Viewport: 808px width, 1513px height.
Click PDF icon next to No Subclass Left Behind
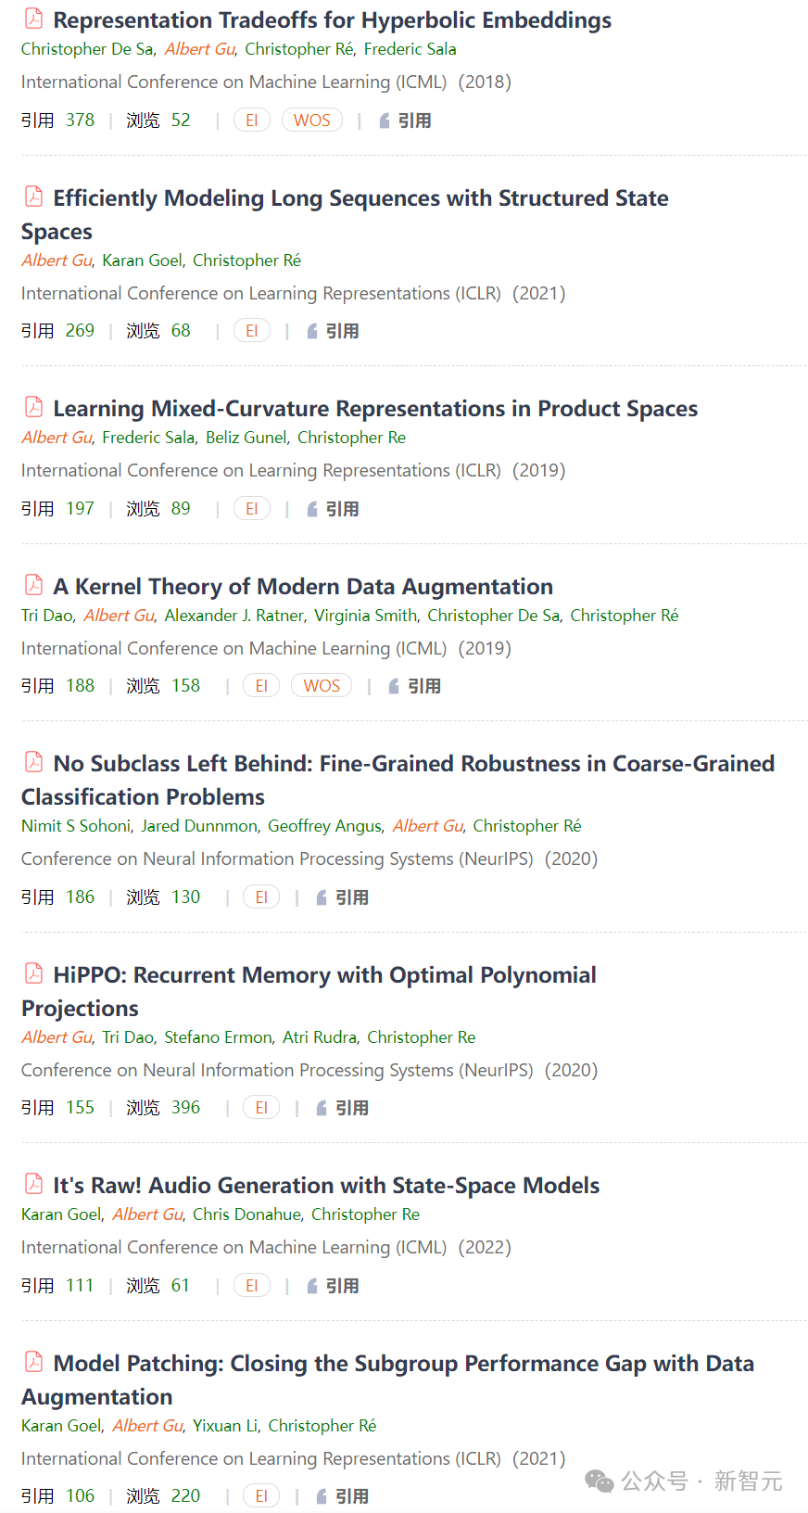33,761
